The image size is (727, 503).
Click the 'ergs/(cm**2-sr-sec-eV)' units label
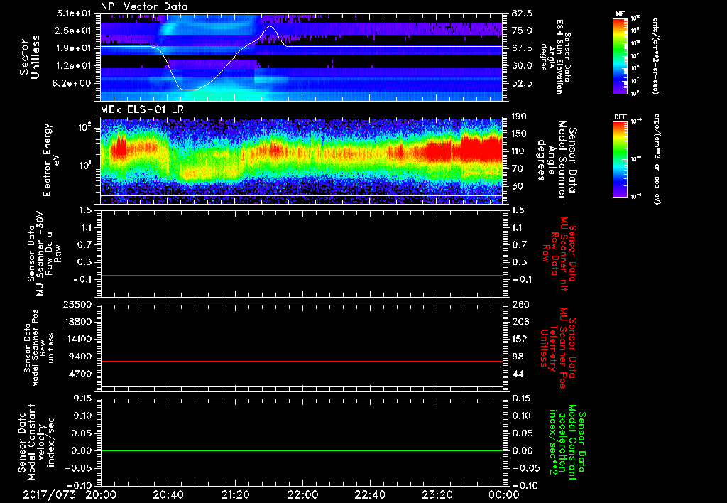656,159
